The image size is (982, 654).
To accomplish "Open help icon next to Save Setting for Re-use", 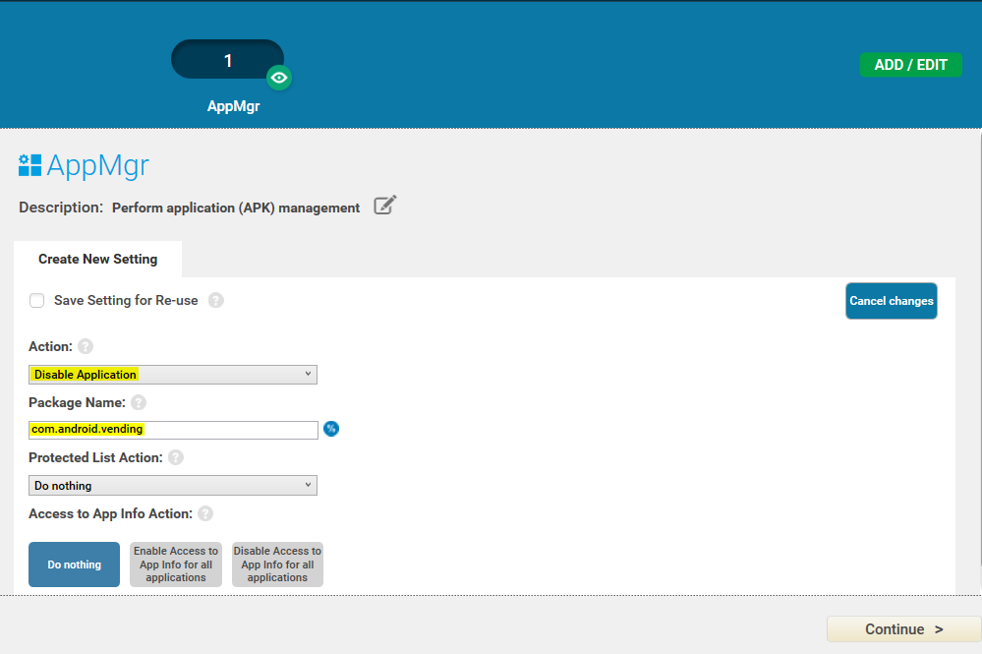I will [x=216, y=300].
